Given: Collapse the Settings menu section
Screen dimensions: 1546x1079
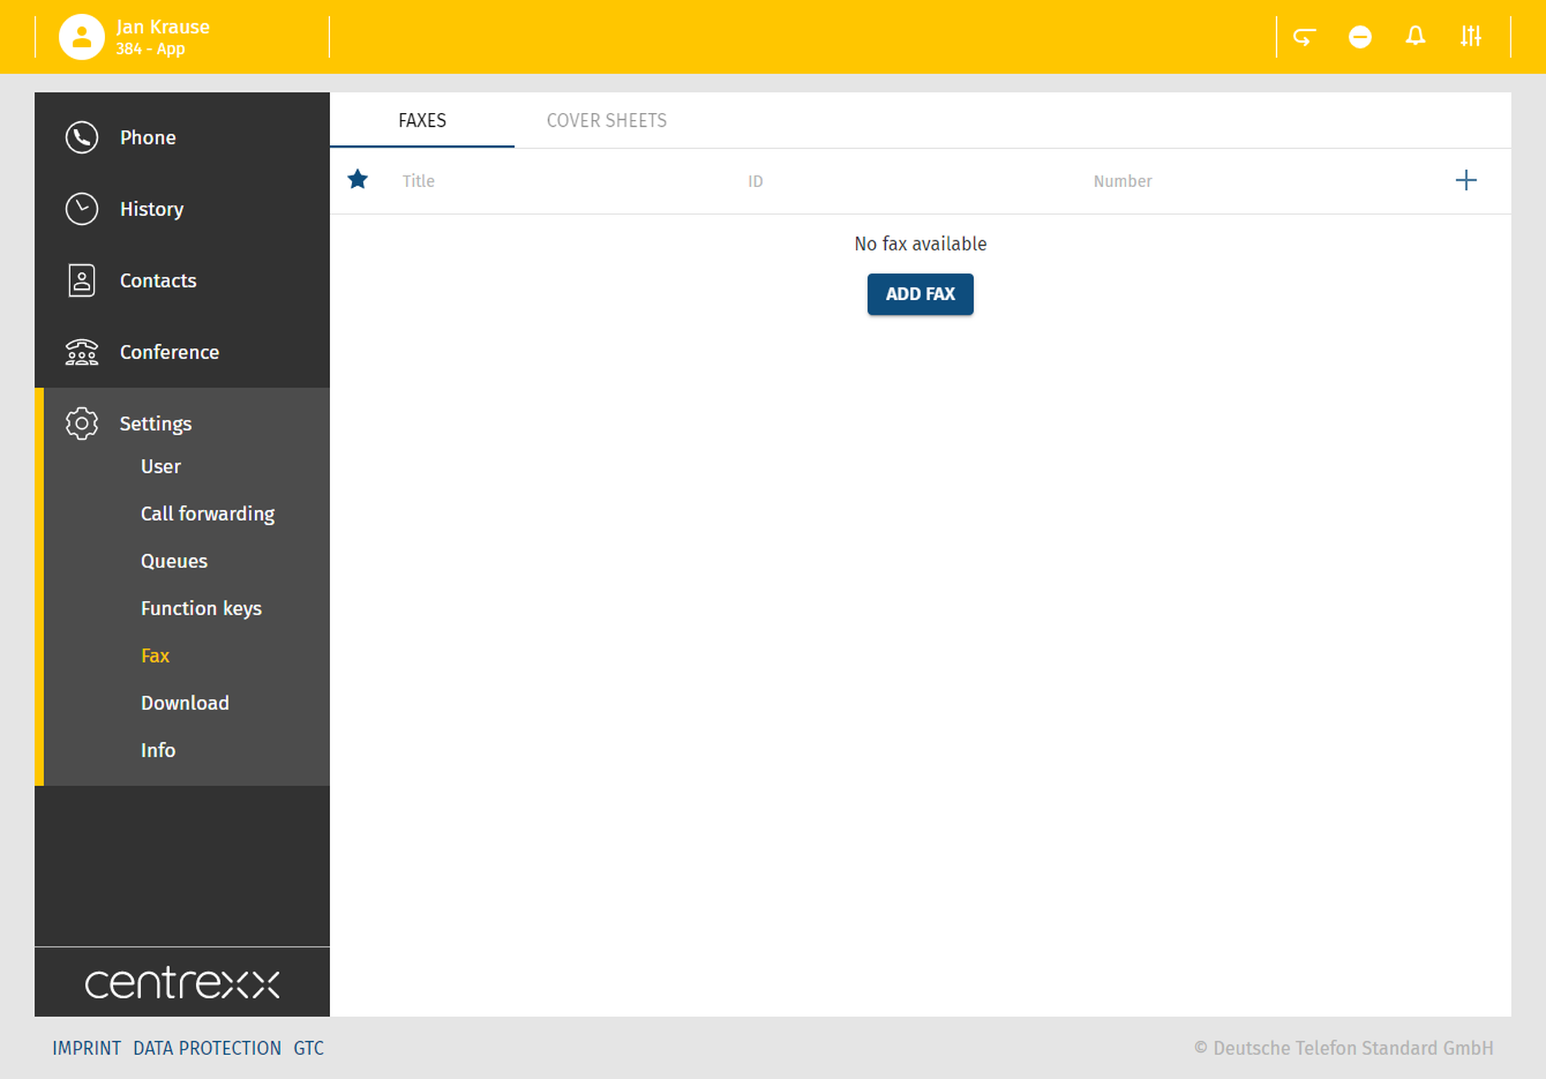Looking at the screenshot, I should click(155, 424).
